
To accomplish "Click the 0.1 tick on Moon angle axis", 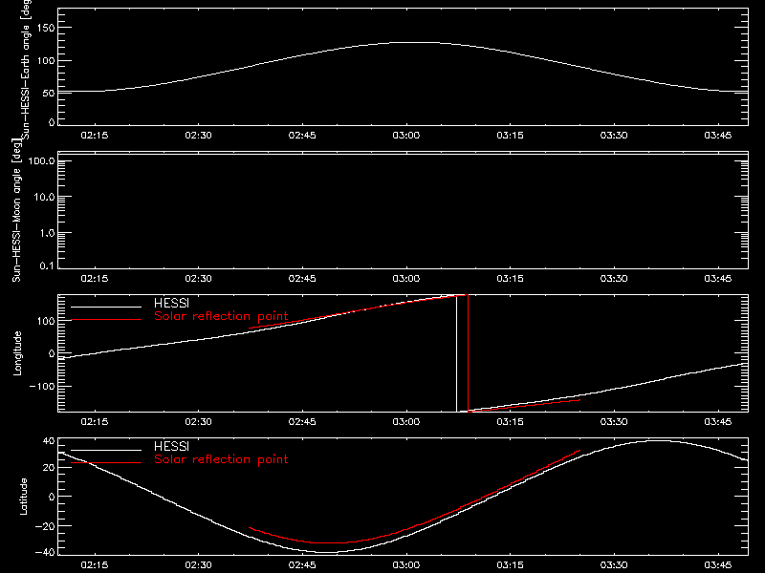I will pos(47,265).
